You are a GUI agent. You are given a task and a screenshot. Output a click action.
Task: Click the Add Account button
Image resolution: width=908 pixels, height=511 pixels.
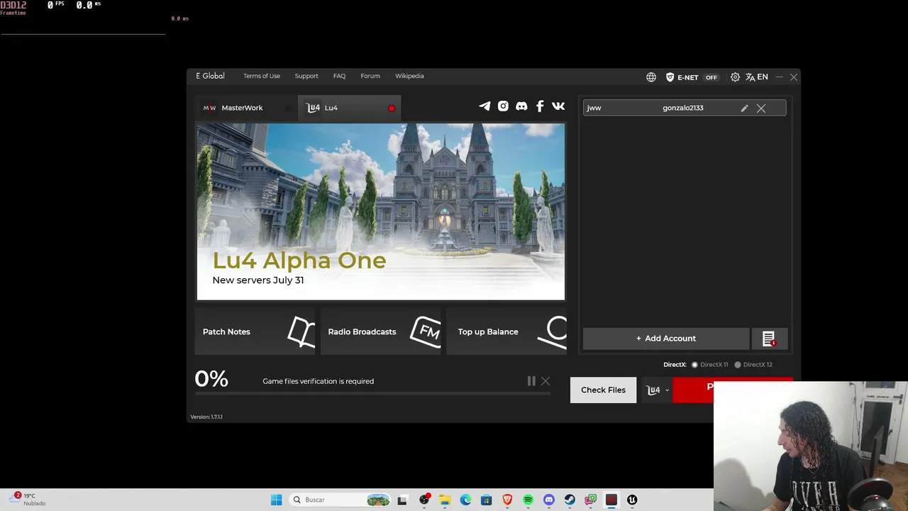[x=666, y=339]
